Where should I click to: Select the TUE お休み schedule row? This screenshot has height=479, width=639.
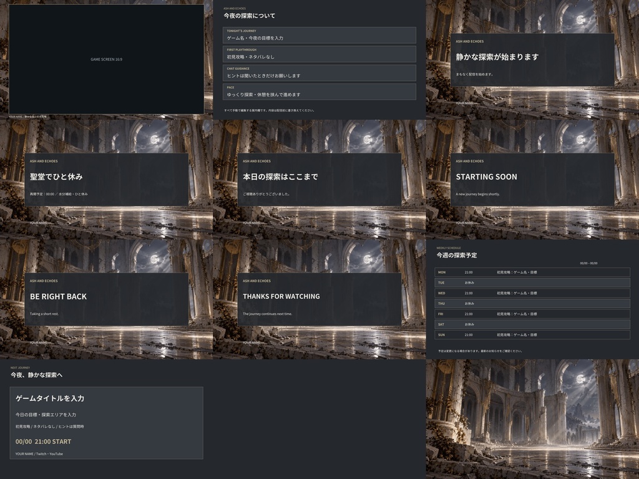[532, 283]
